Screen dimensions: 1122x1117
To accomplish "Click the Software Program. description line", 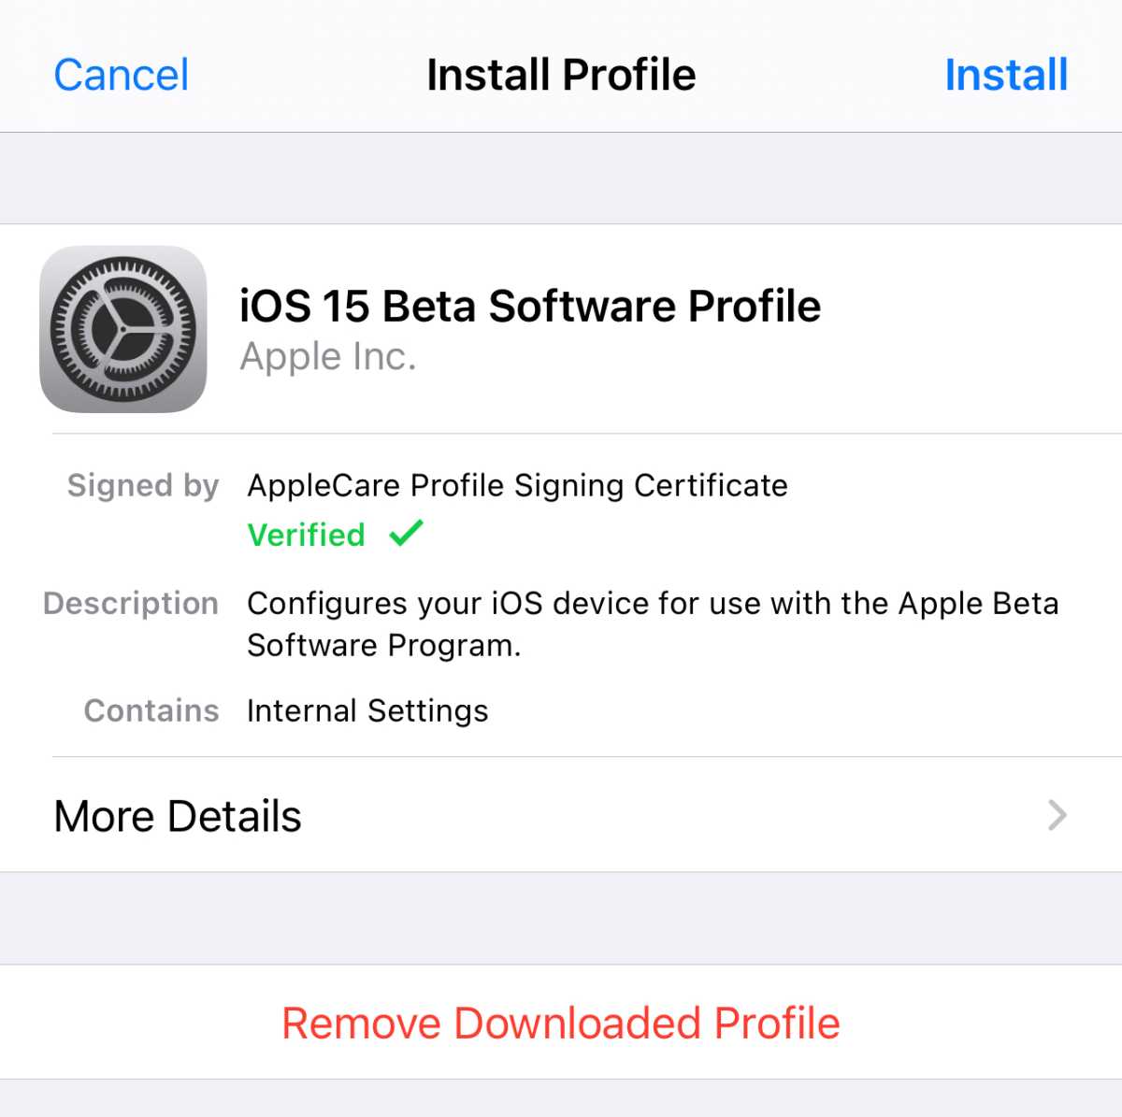I will click(383, 645).
